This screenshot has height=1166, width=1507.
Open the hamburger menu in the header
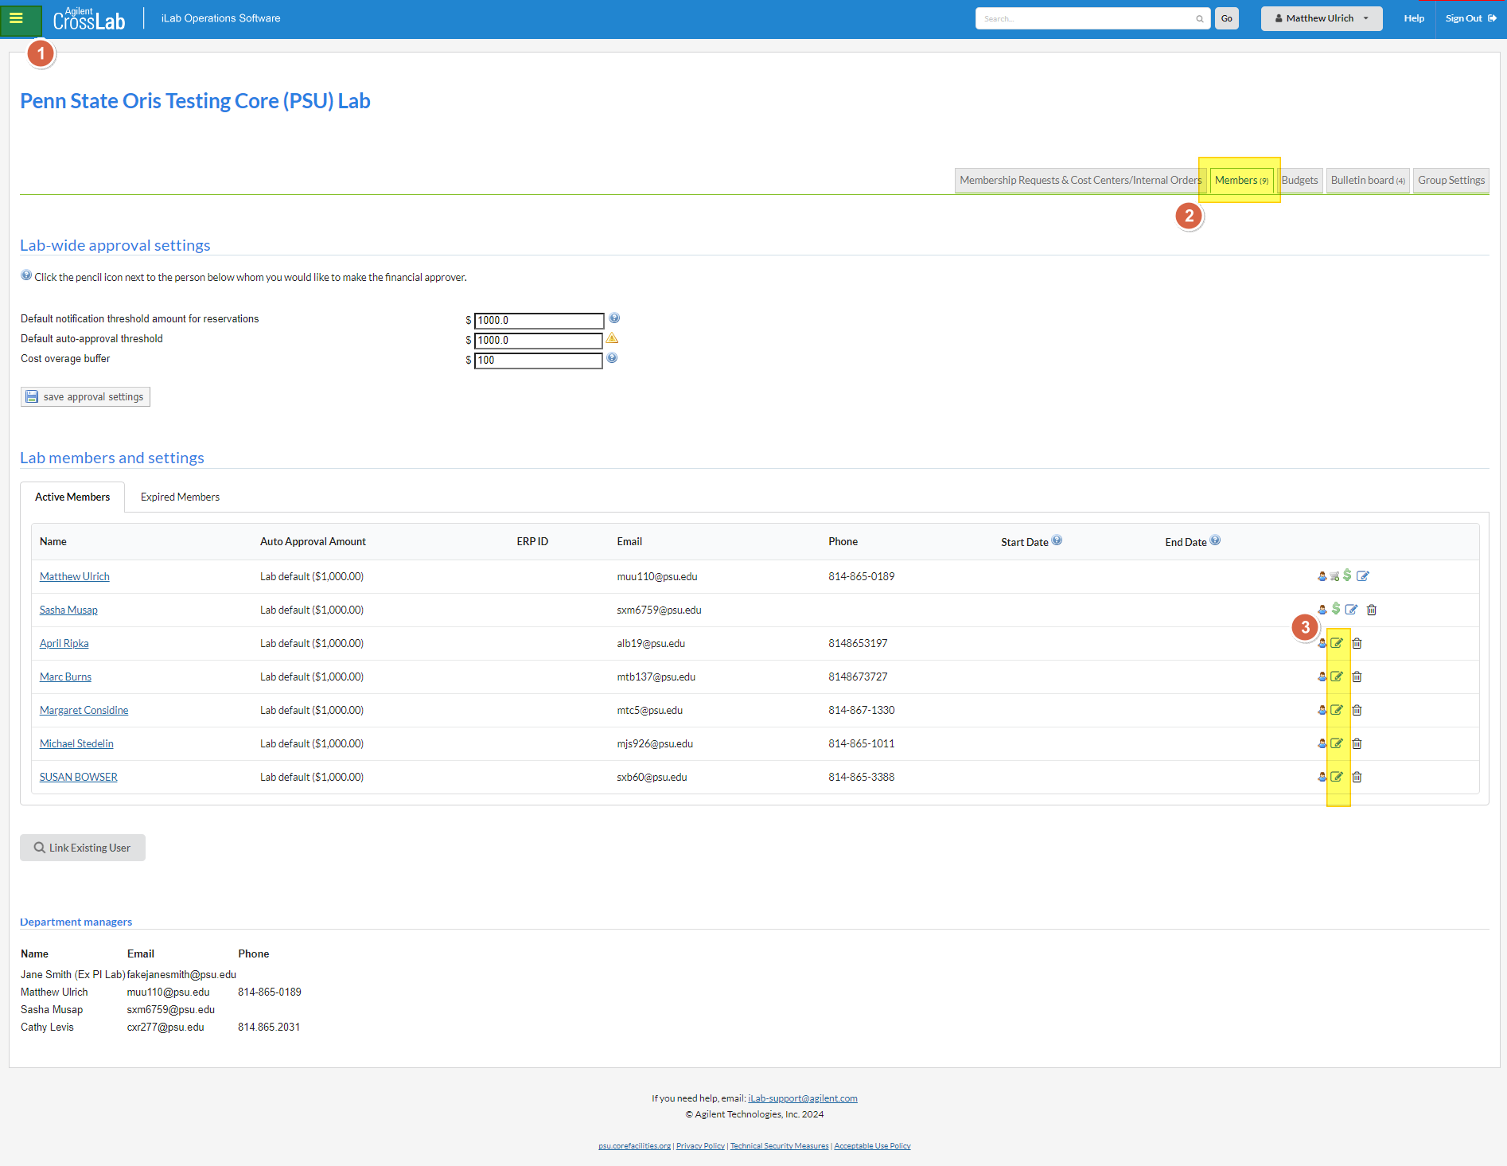[17, 18]
